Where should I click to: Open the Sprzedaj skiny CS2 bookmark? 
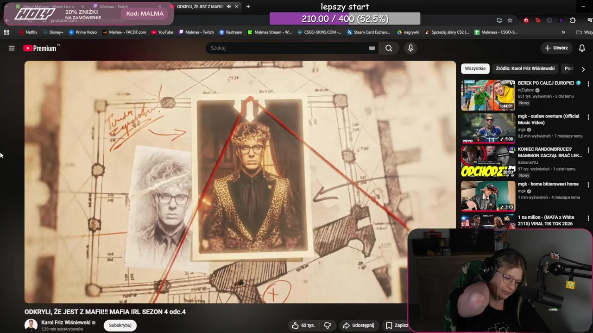(x=447, y=32)
